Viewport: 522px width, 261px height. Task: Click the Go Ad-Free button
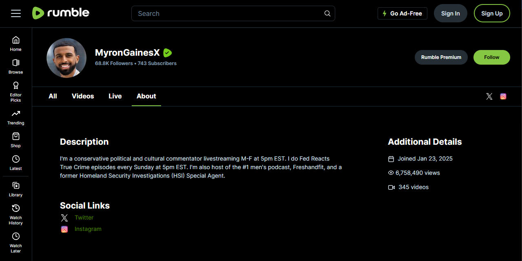[x=402, y=13]
